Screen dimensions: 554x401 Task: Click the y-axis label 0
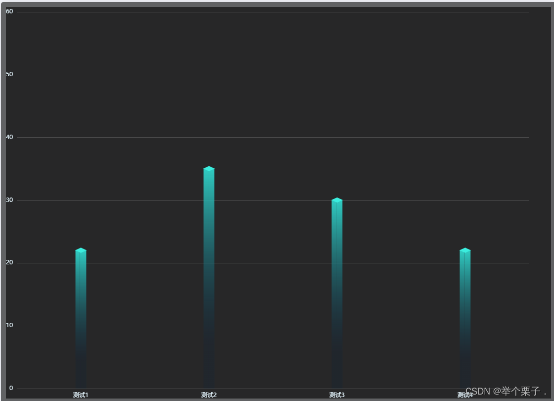coord(10,388)
